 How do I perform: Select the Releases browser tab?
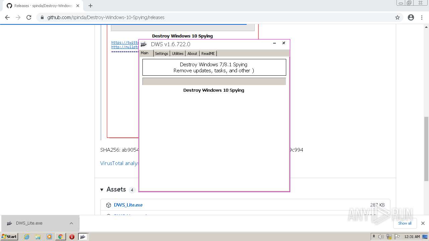pos(43,6)
